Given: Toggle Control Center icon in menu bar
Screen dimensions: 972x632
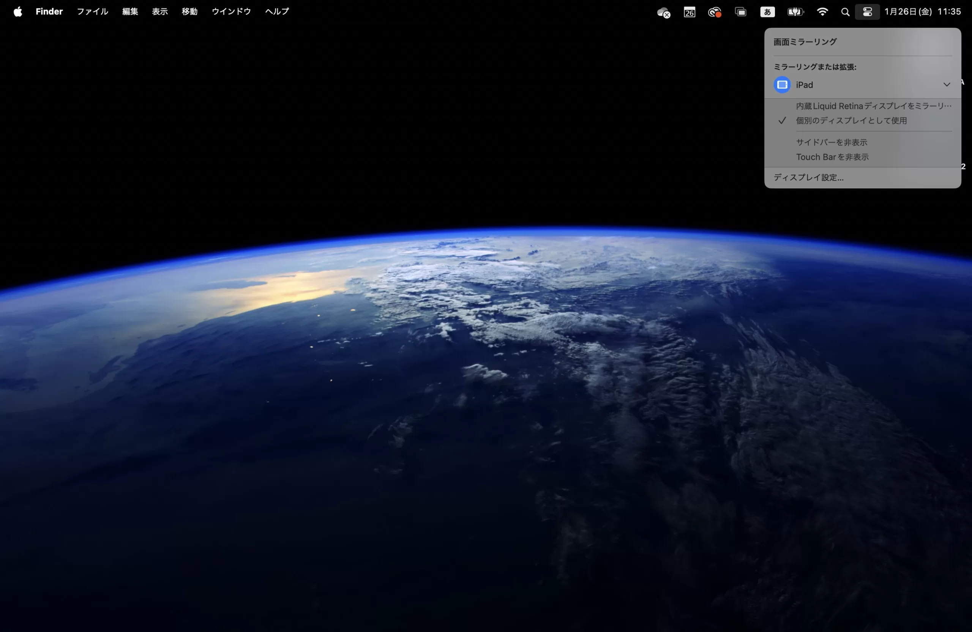Looking at the screenshot, I should (x=867, y=12).
